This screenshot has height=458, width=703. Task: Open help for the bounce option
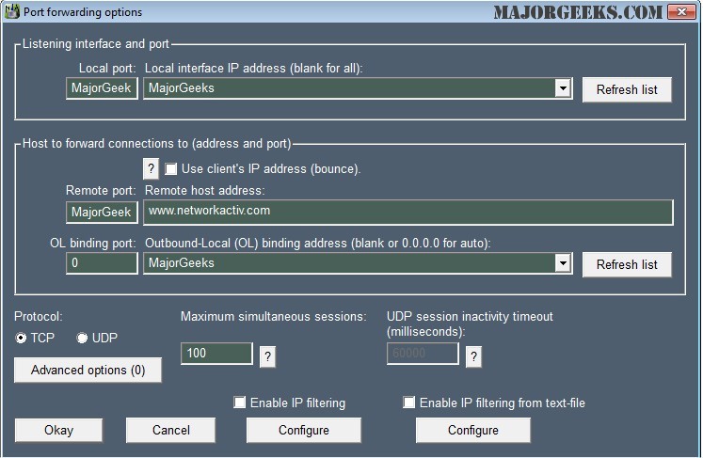pos(151,168)
